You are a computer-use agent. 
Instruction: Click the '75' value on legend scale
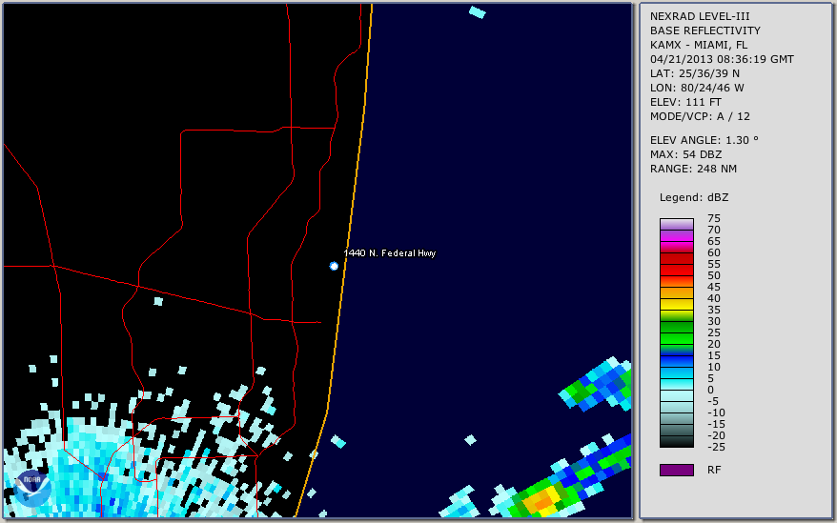[714, 218]
